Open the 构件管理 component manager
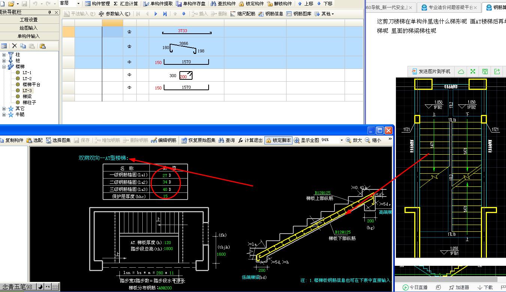 coord(97,4)
